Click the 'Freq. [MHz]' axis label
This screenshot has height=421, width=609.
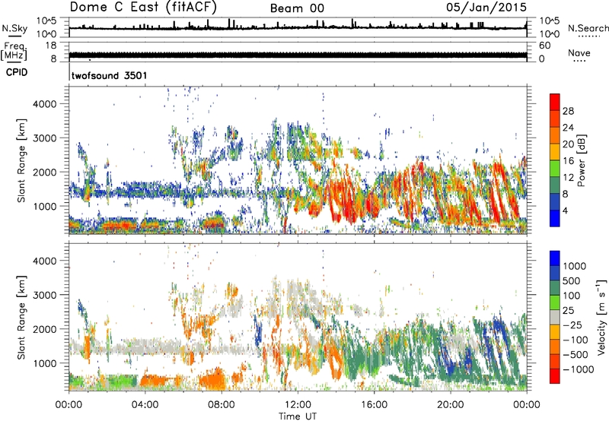[14, 51]
